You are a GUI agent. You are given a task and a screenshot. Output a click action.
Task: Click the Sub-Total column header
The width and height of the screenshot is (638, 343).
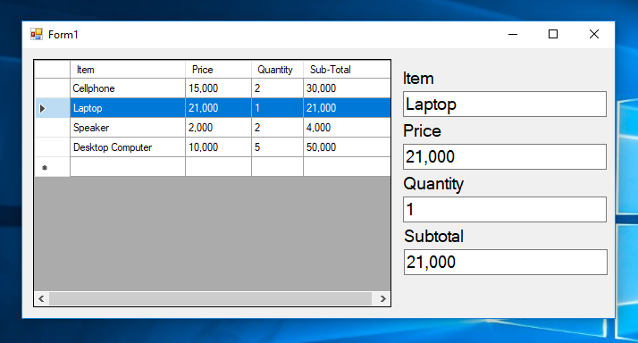pyautogui.click(x=347, y=70)
